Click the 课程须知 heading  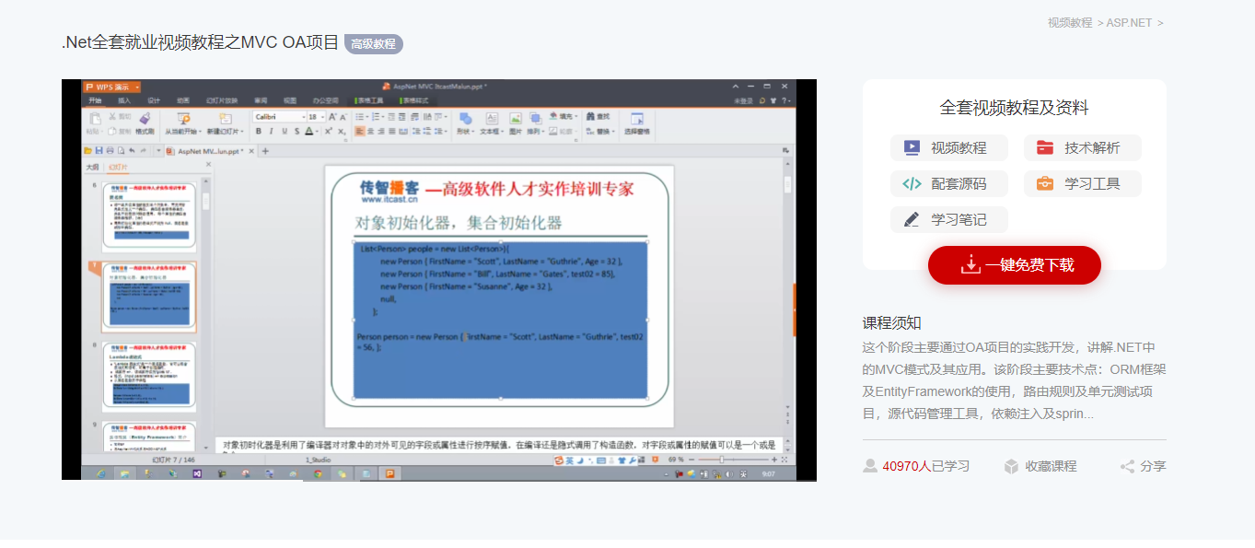click(x=892, y=323)
